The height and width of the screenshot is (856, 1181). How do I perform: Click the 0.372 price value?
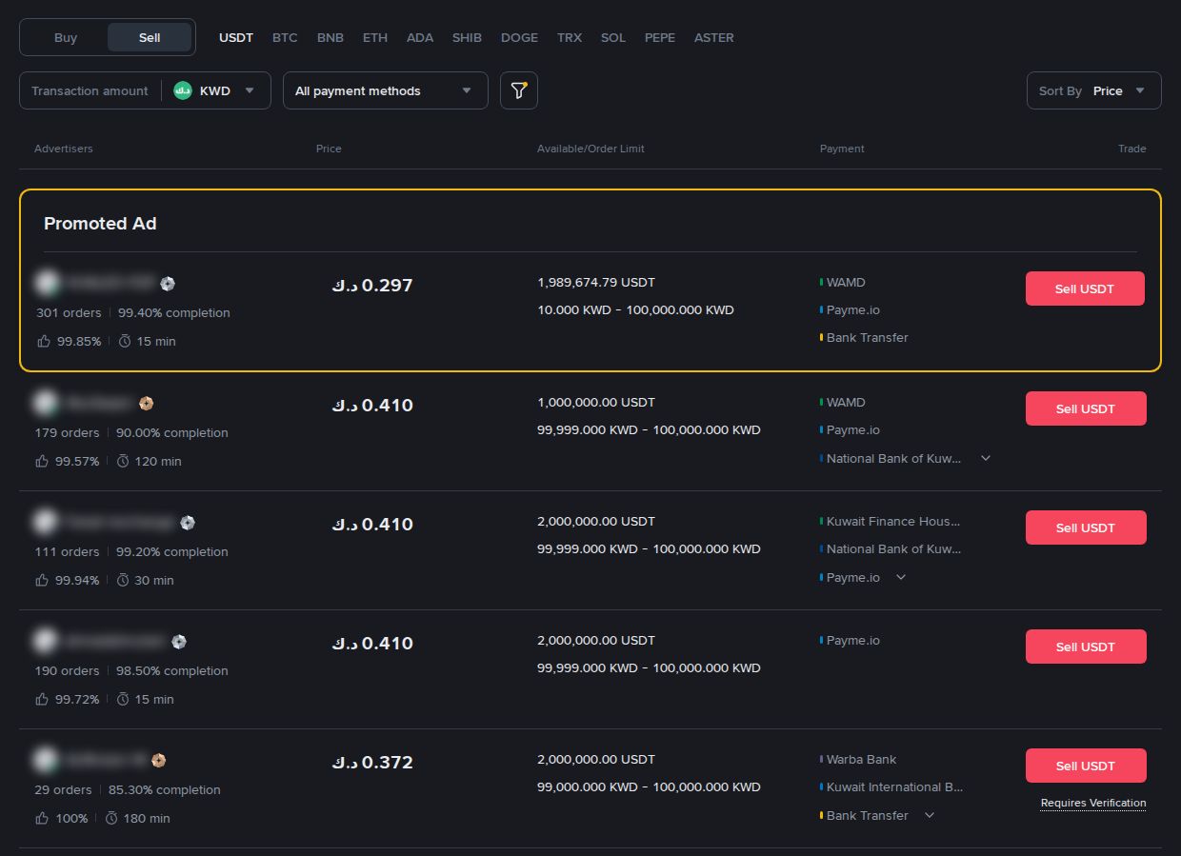[x=372, y=762]
